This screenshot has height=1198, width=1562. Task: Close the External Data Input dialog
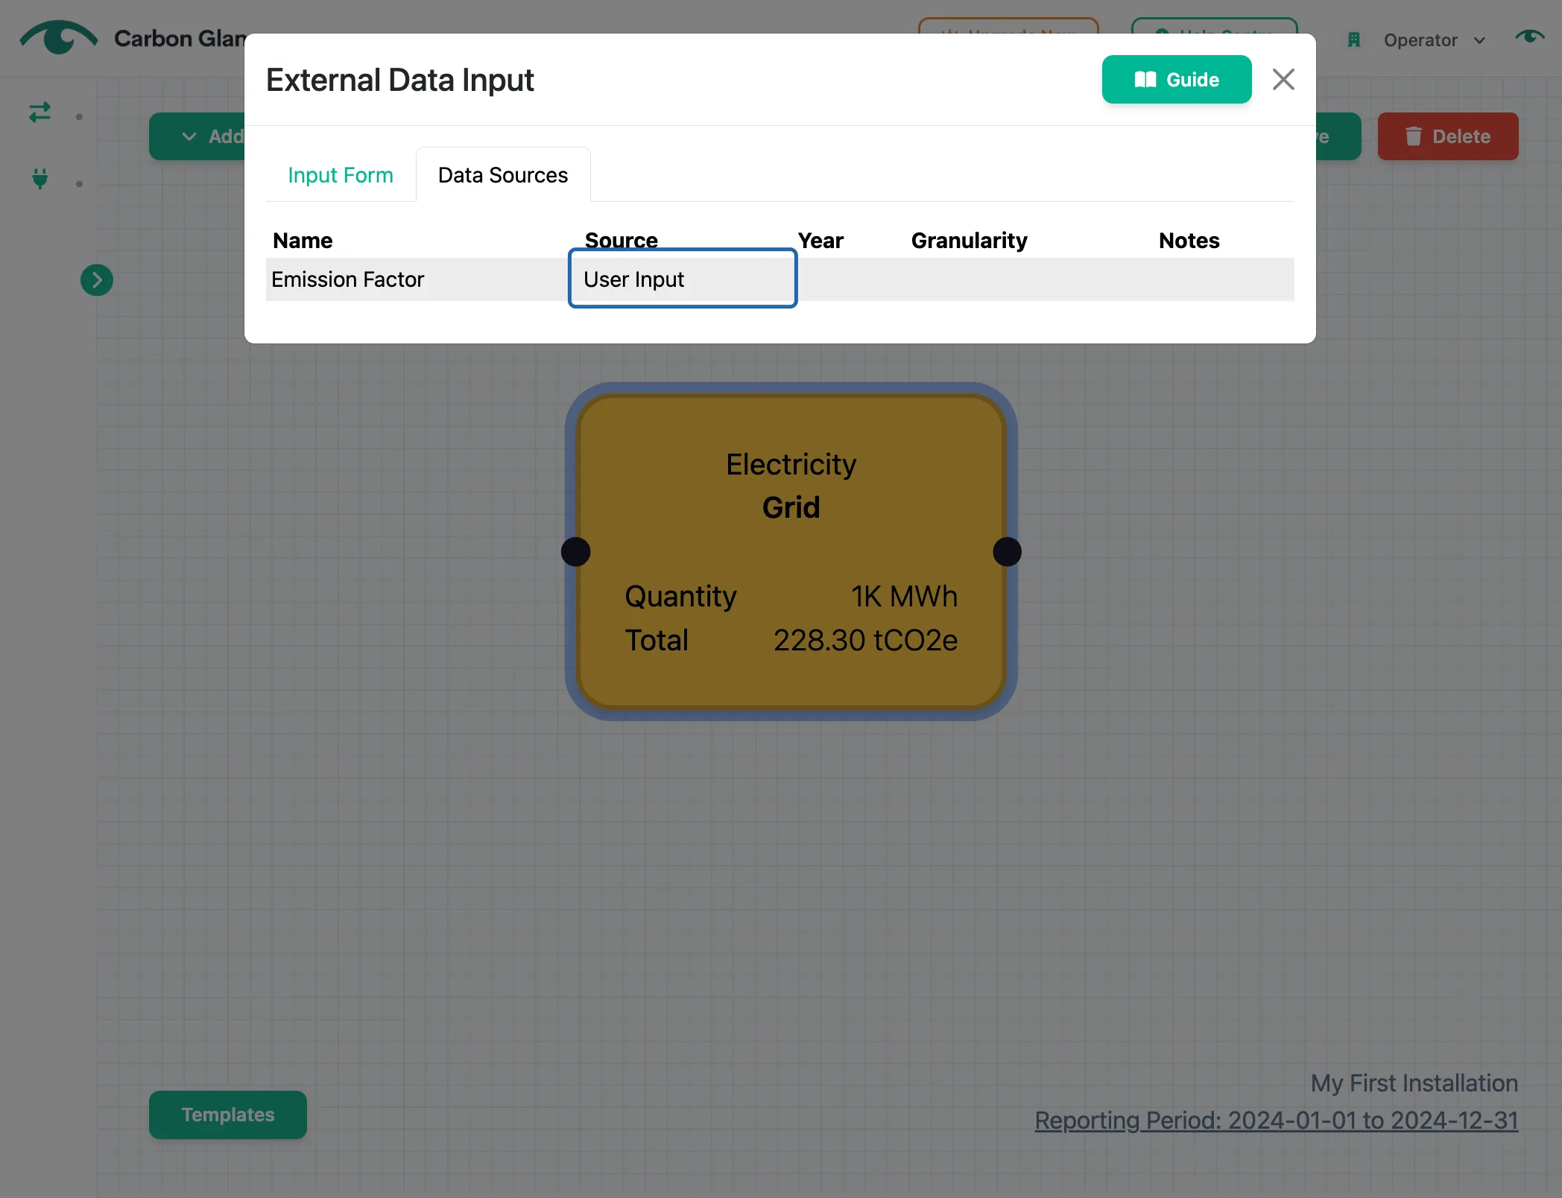[1283, 80]
